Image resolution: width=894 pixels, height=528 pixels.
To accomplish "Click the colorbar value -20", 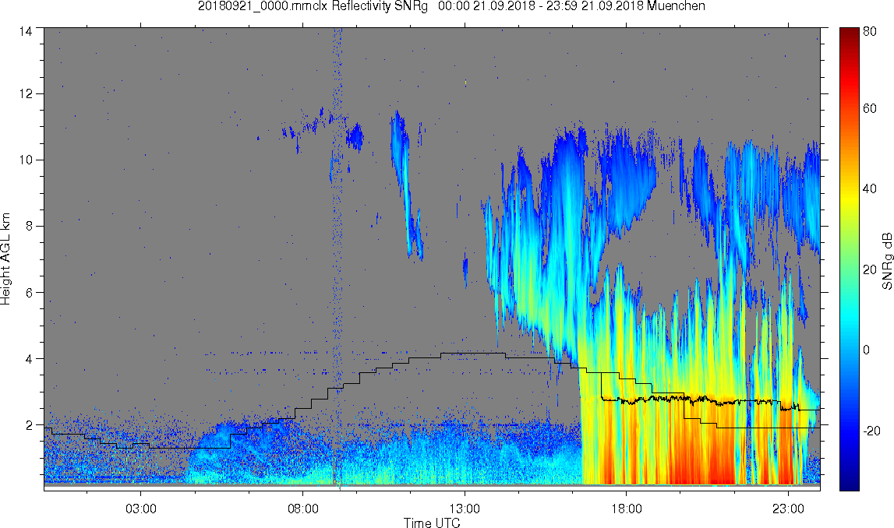I will (x=871, y=431).
